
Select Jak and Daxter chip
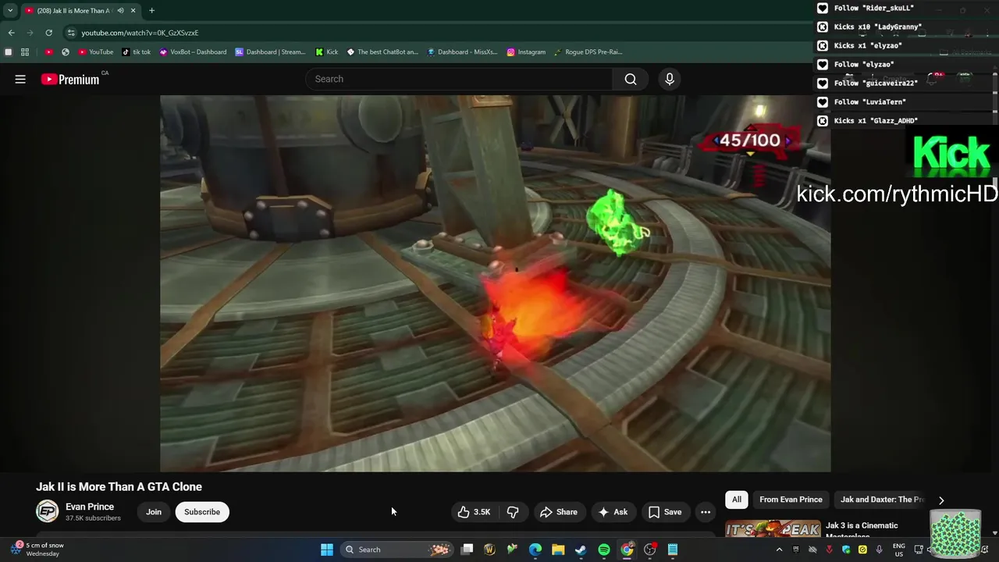tap(882, 500)
